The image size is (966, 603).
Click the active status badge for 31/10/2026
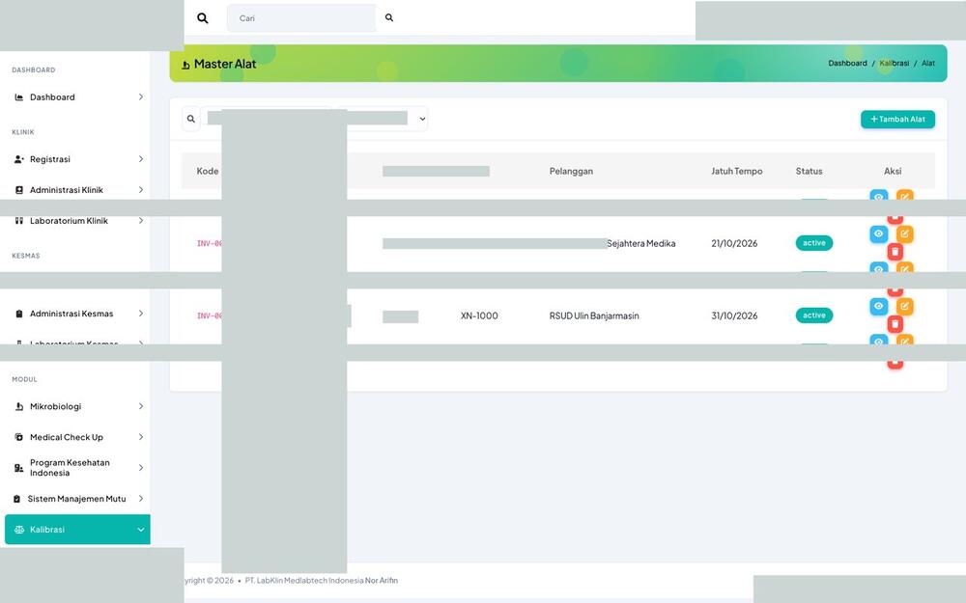813,315
